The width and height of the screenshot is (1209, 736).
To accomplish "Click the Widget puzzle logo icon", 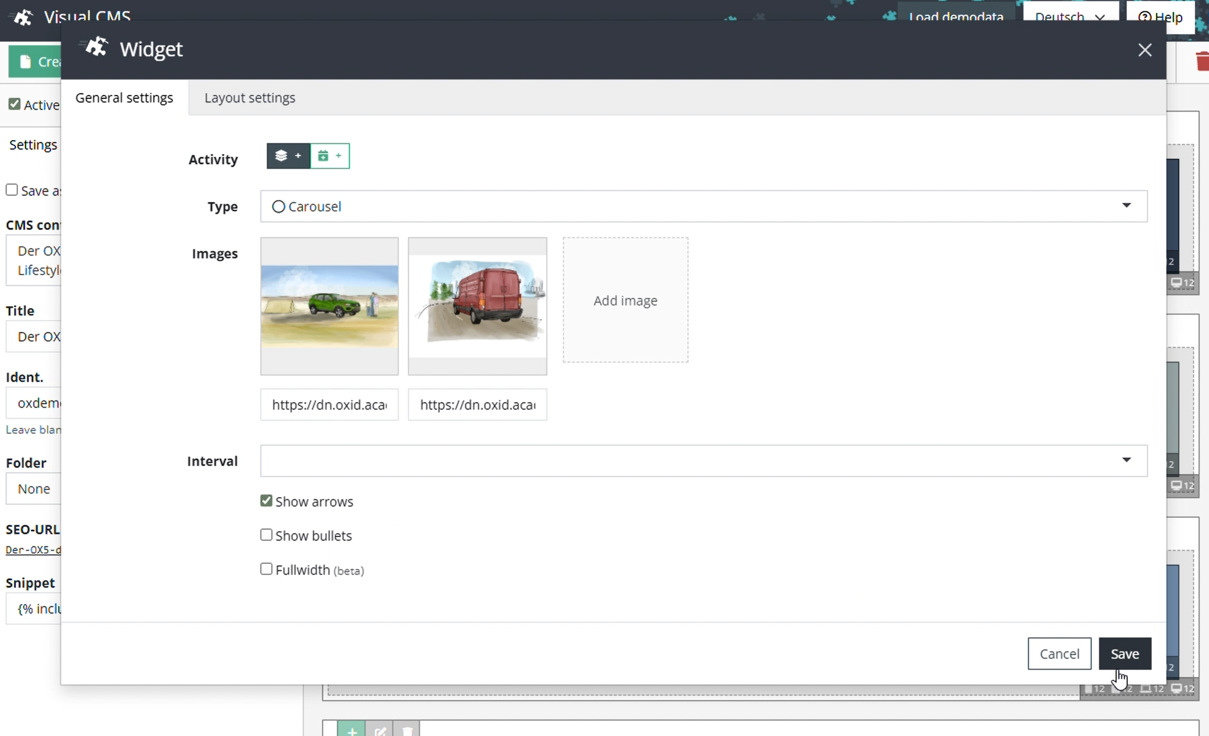I will (96, 48).
